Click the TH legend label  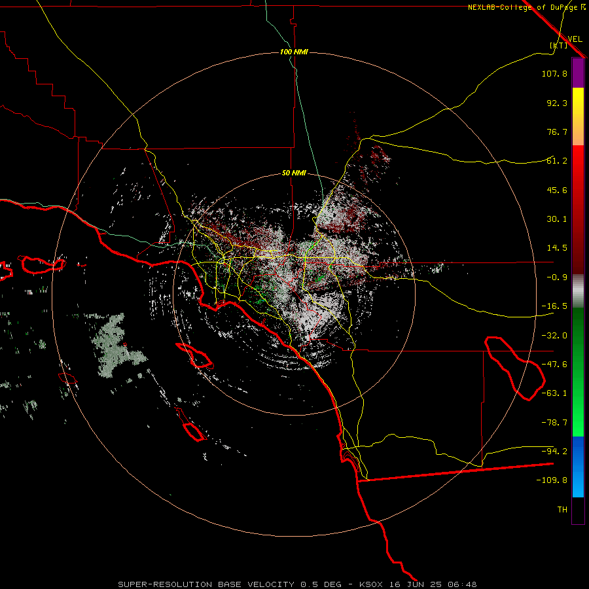[x=562, y=509]
